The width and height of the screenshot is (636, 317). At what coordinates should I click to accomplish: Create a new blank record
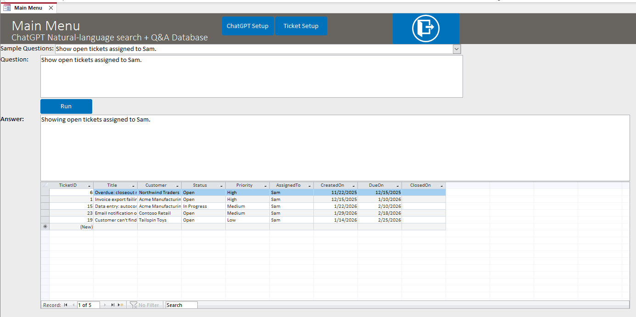tap(121, 305)
